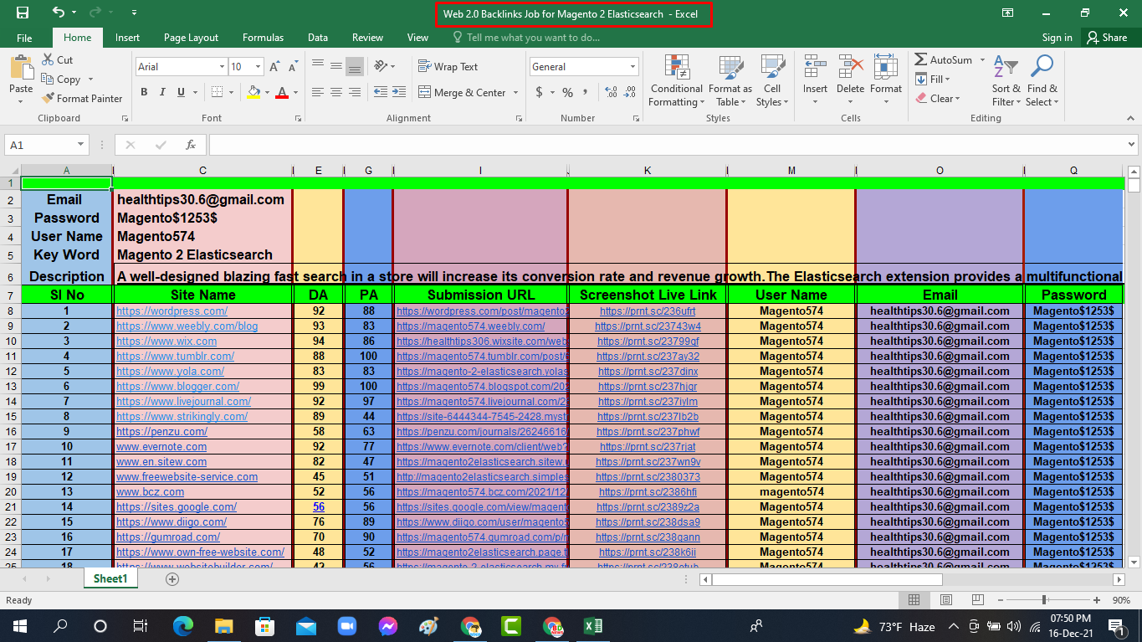Open the Page Layout ribbon tab
Viewport: 1142px width, 642px height.
[191, 38]
